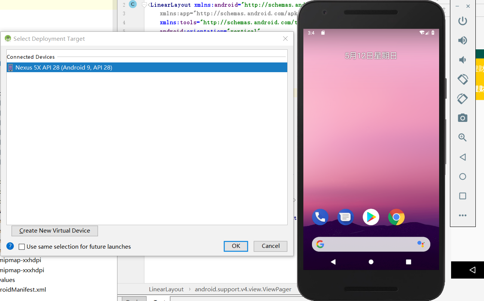The height and width of the screenshot is (301, 484).
Task: Open the Phone app on emulator
Action: (x=320, y=217)
